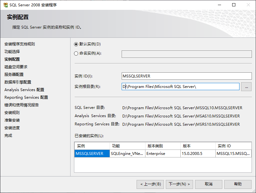Click the 版本类别 column header
Screen dimensions: 256x193
pos(163,146)
